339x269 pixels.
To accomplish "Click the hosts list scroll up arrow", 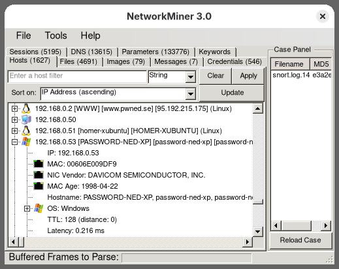I will coord(258,108).
